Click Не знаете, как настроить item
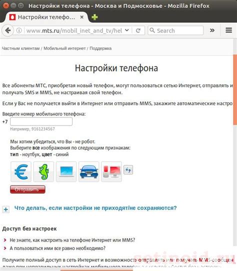This screenshot has width=237, height=271. [x=72, y=240]
